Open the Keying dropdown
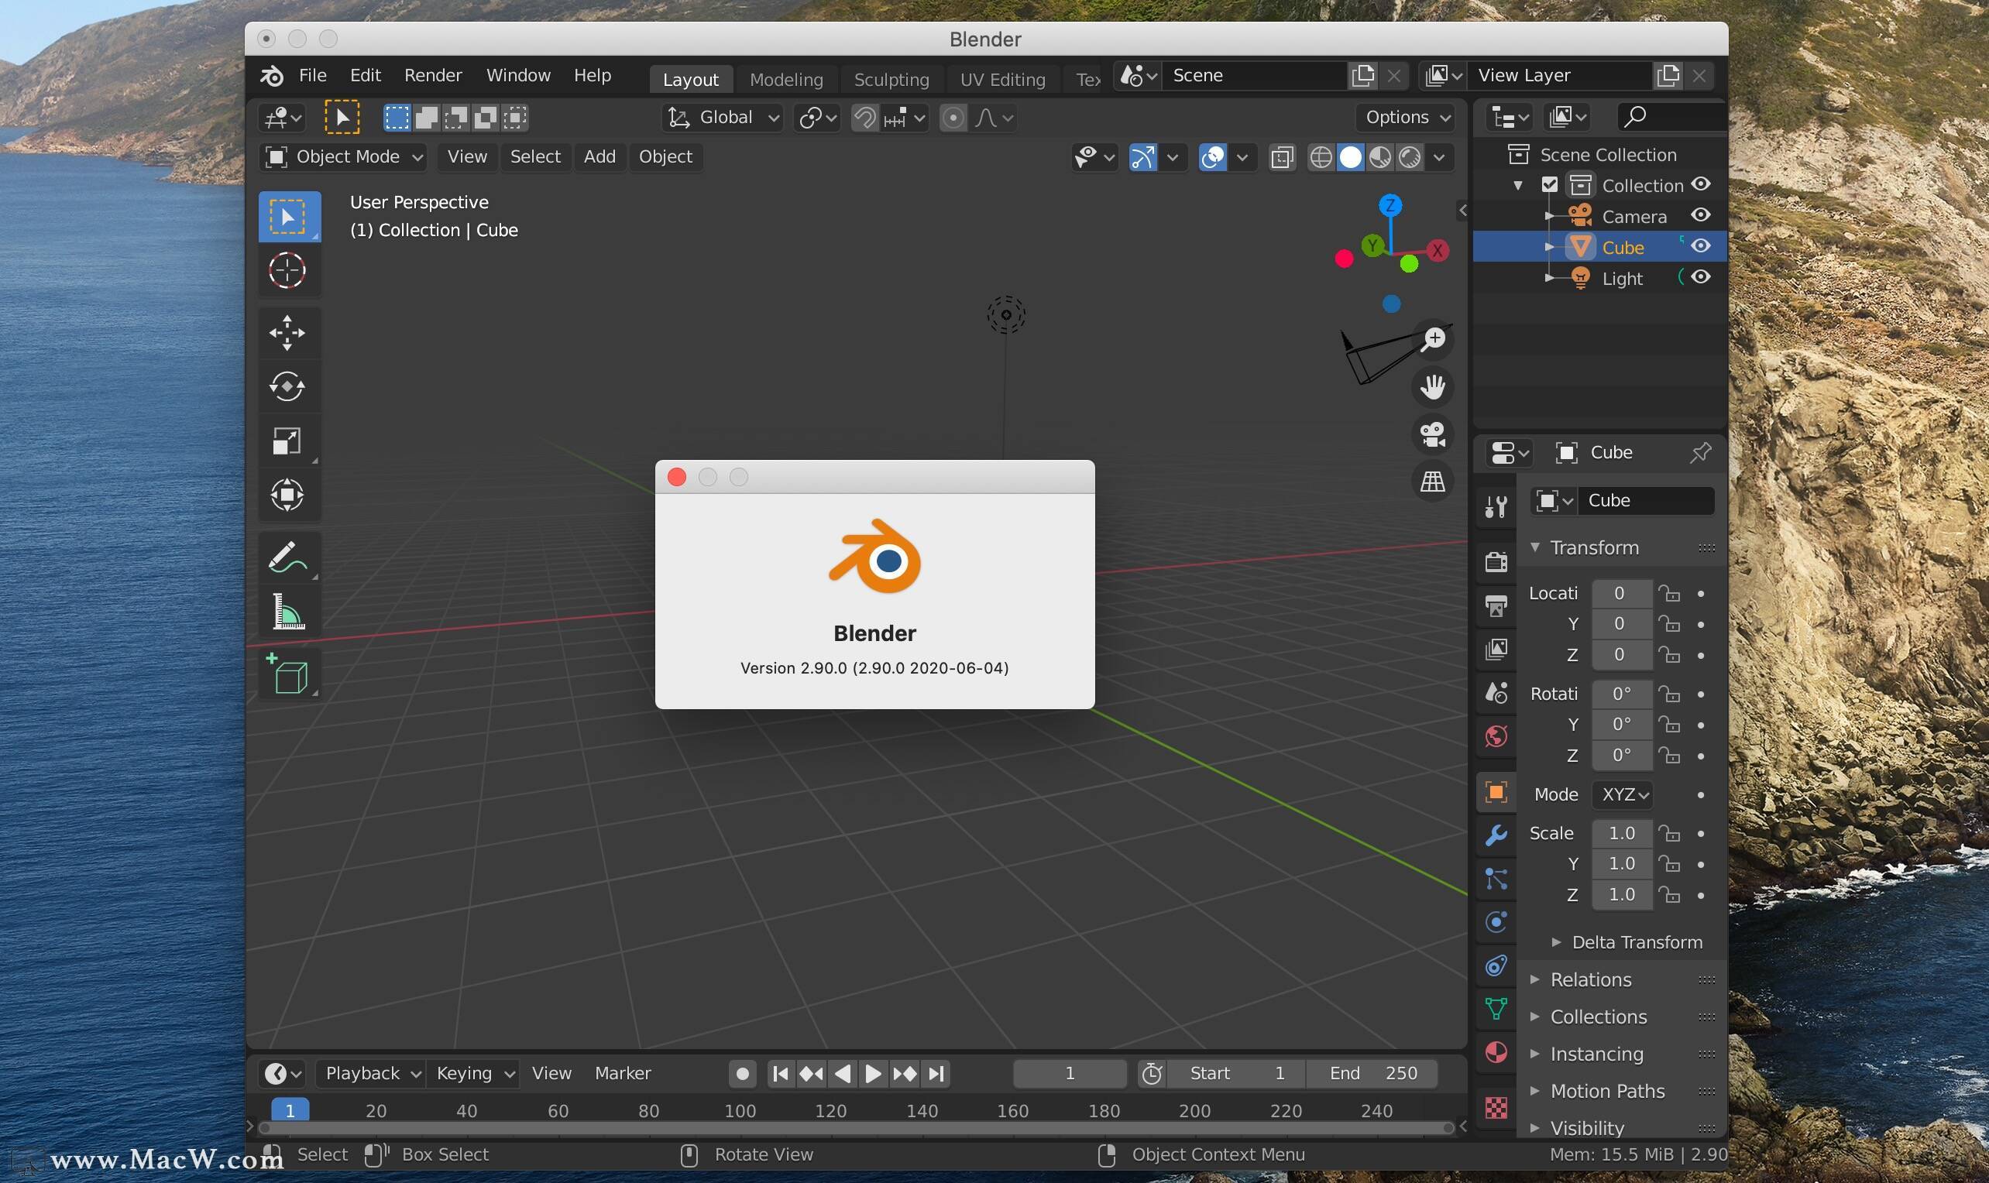 coord(474,1074)
